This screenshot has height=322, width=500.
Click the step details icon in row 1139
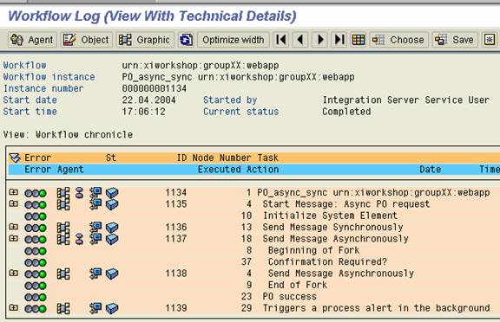click(95, 308)
